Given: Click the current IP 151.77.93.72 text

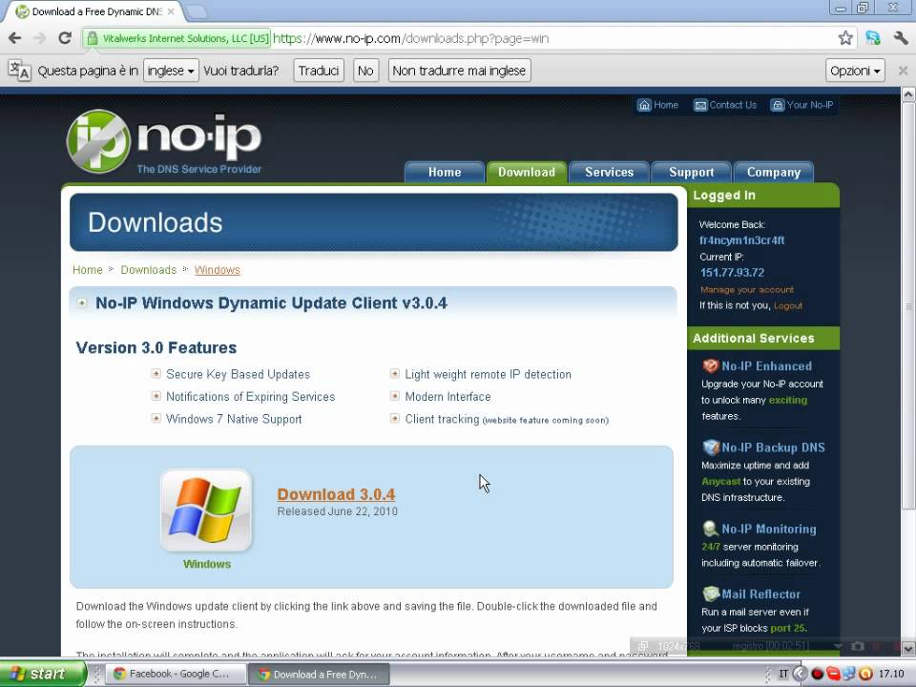Looking at the screenshot, I should pos(732,273).
